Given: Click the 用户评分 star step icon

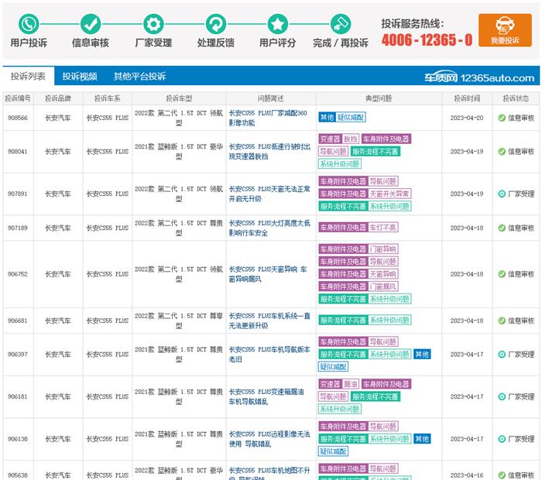Looking at the screenshot, I should pyautogui.click(x=277, y=24).
